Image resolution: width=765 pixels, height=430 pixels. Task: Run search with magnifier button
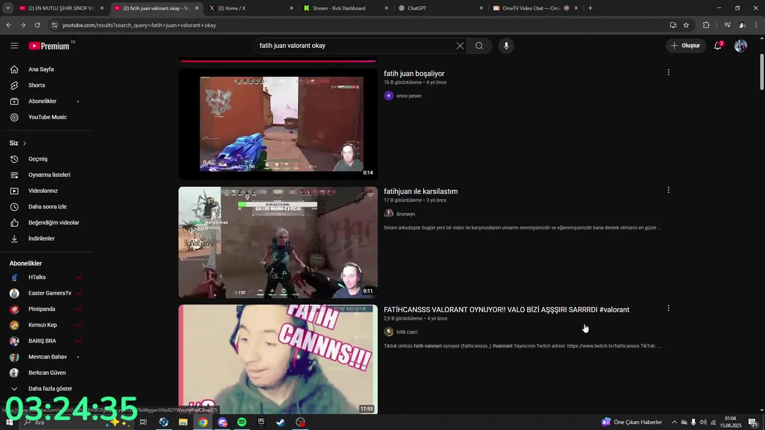tap(479, 46)
